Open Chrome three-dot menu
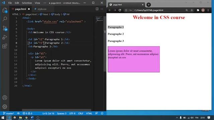The height and width of the screenshot is (120, 214). 208,10
